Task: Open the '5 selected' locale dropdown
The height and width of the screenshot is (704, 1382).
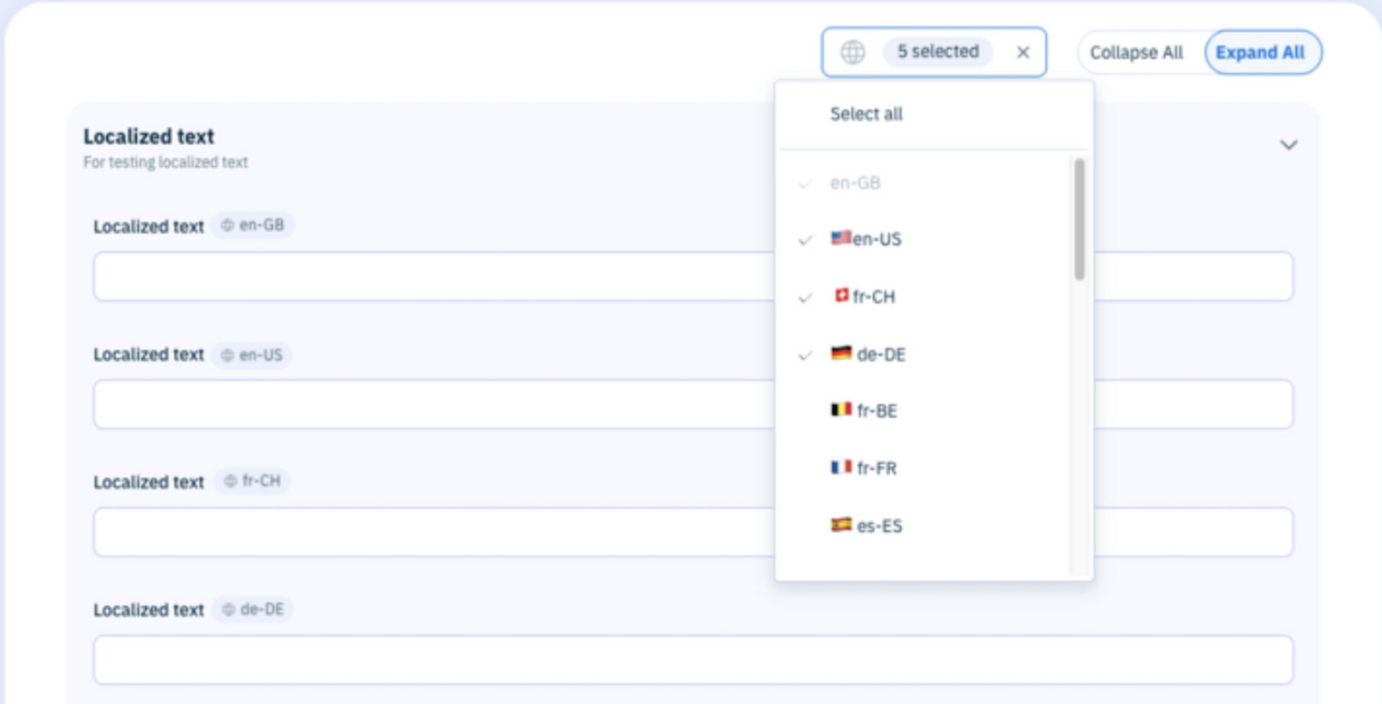Action: (x=937, y=52)
